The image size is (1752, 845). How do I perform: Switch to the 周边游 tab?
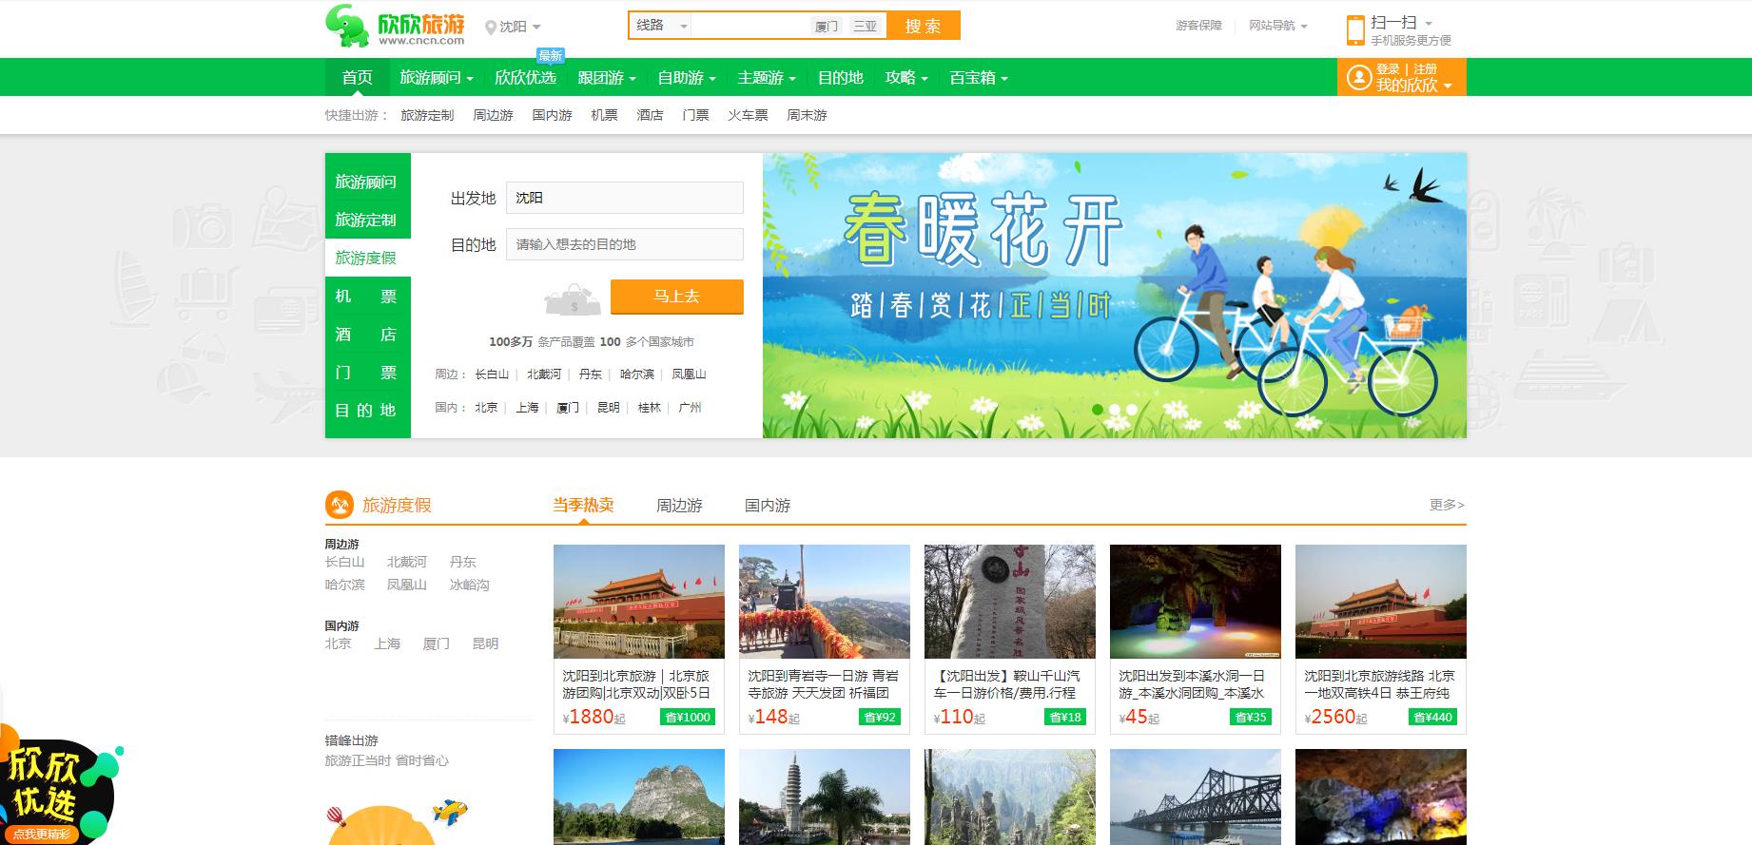679,505
